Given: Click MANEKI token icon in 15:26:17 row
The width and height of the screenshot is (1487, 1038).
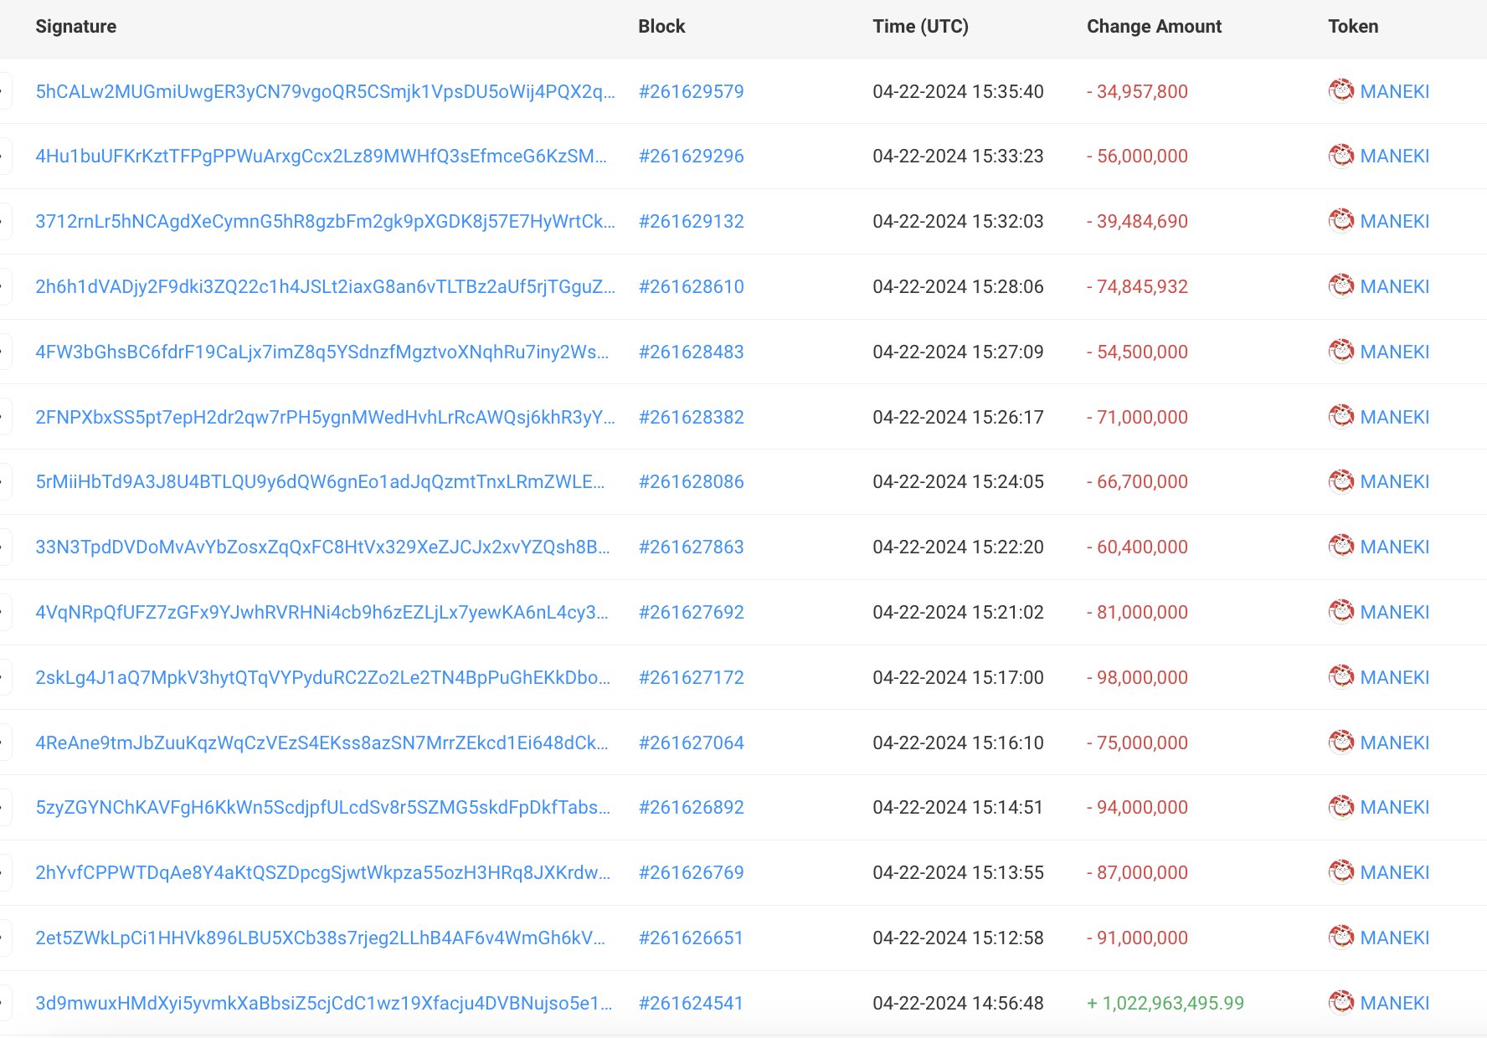Looking at the screenshot, I should pos(1341,416).
